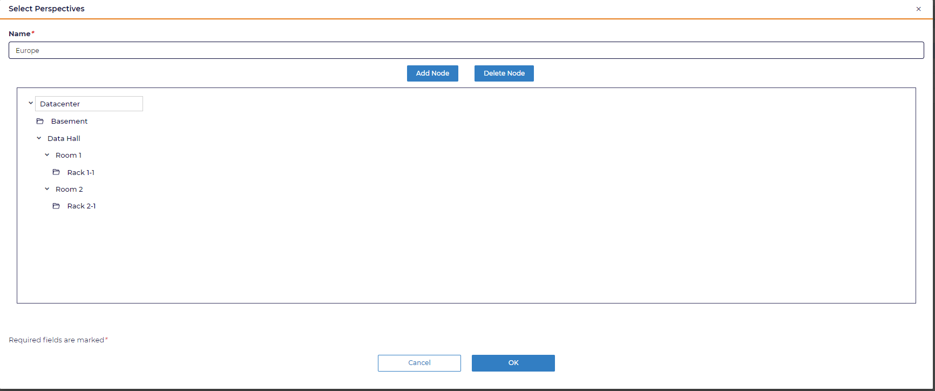Select the Room 1 tree node
The height and width of the screenshot is (391, 935).
tap(69, 155)
